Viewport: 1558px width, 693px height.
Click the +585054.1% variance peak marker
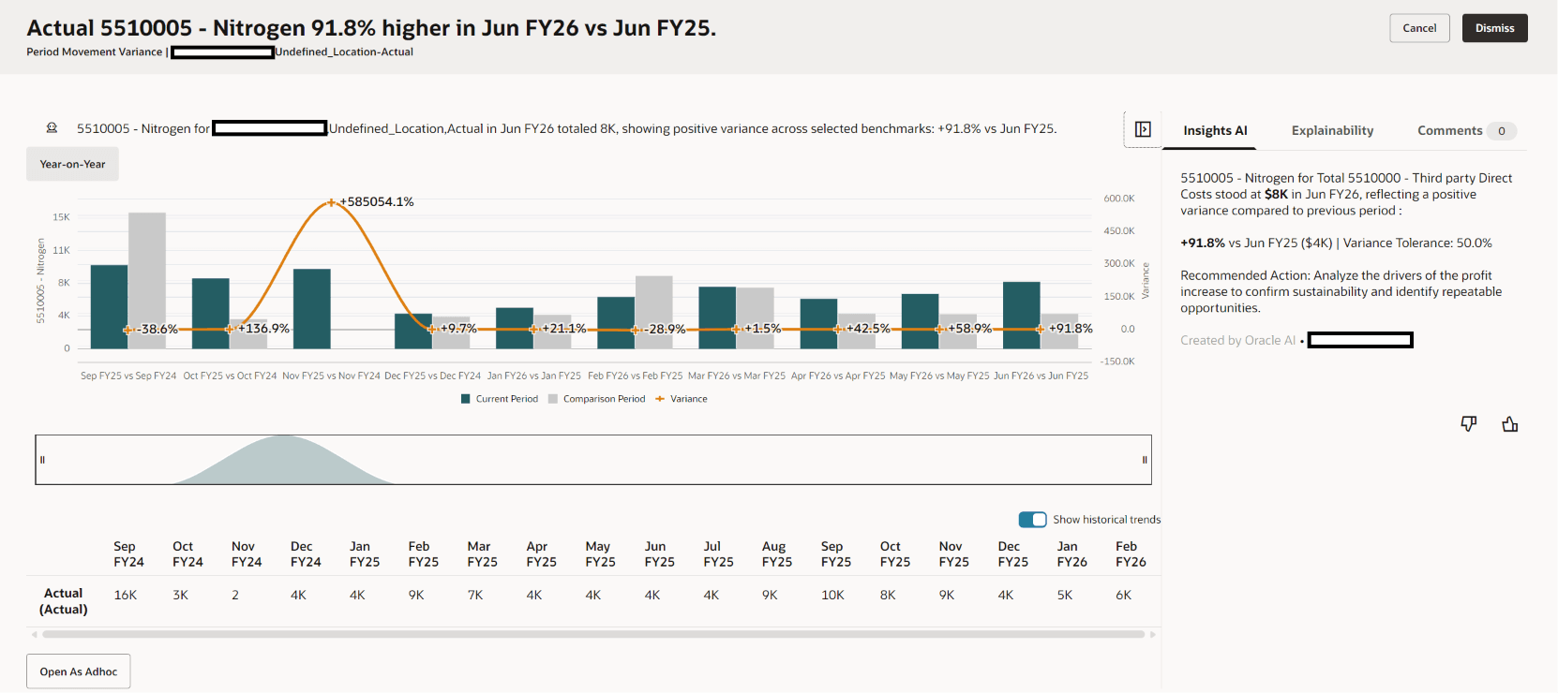(331, 202)
